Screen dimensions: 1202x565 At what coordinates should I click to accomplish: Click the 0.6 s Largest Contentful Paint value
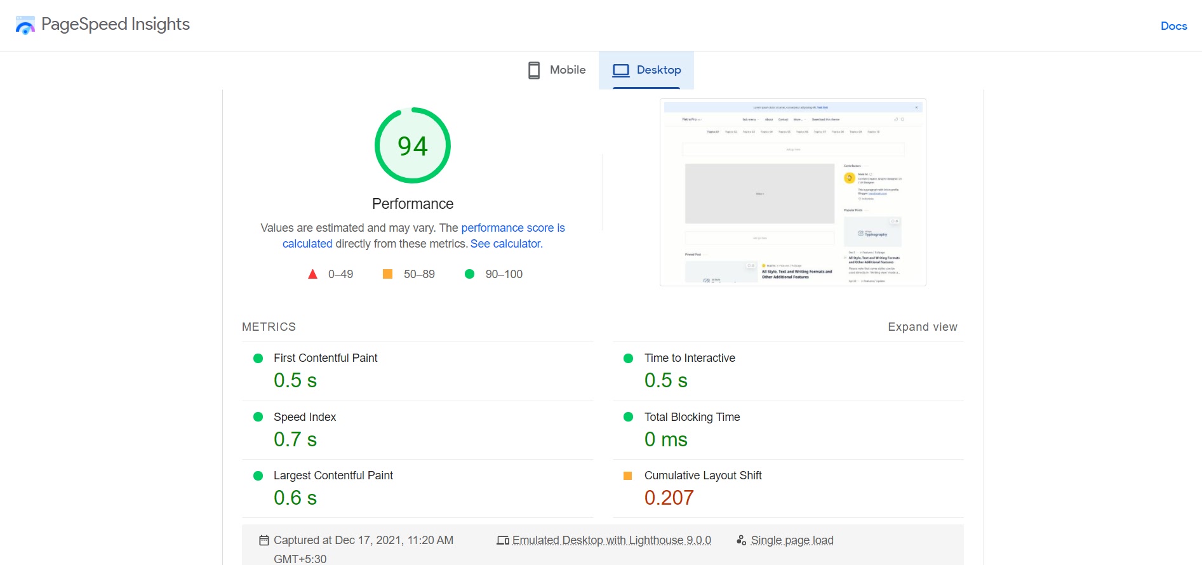point(295,498)
